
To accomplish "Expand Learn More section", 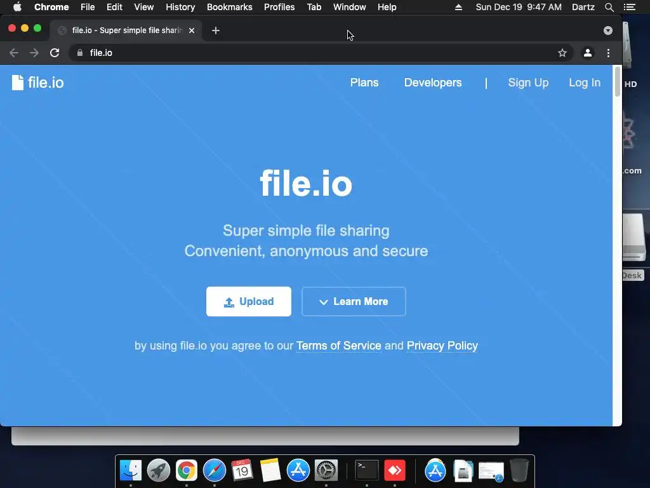I will (x=354, y=301).
